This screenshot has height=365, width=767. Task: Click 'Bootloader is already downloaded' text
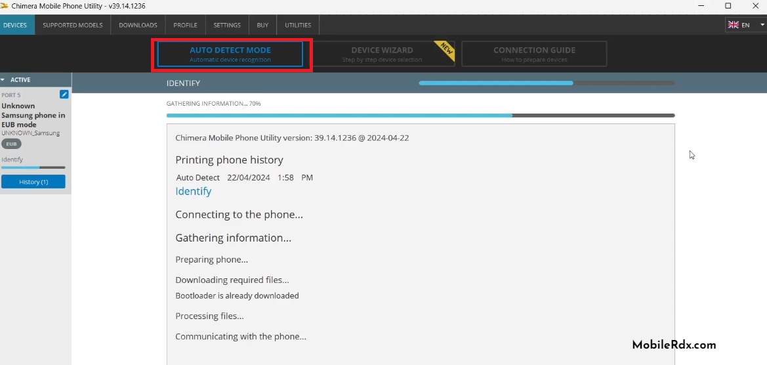[x=238, y=295]
